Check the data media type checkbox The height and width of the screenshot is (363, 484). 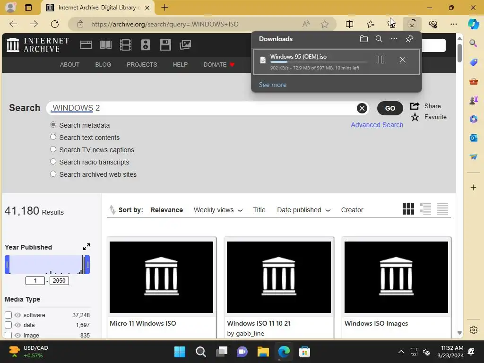coord(9,325)
